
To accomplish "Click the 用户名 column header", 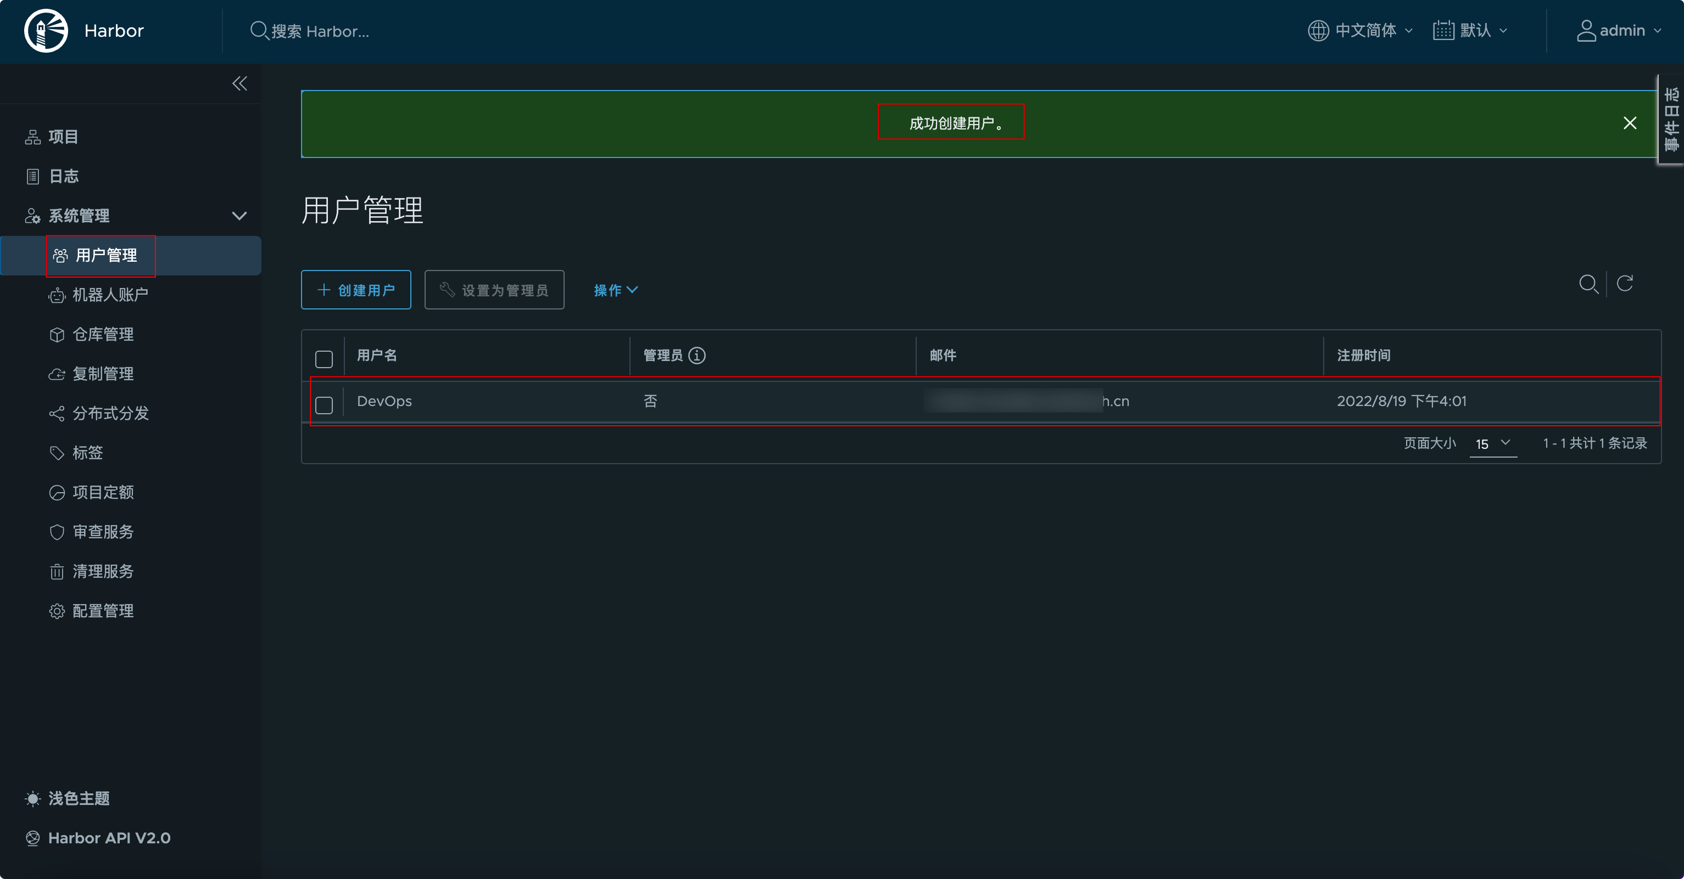I will click(x=377, y=355).
